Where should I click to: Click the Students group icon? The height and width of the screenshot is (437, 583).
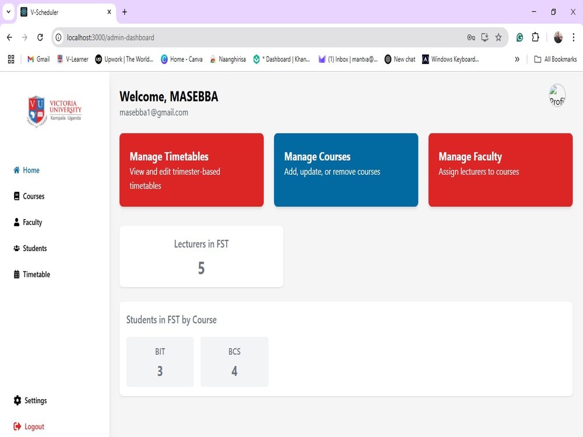[x=16, y=248]
